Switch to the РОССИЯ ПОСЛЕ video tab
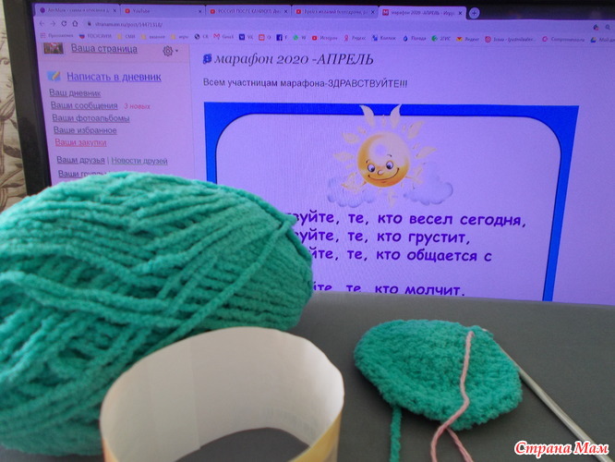The height and width of the screenshot is (462, 615). click(x=249, y=12)
